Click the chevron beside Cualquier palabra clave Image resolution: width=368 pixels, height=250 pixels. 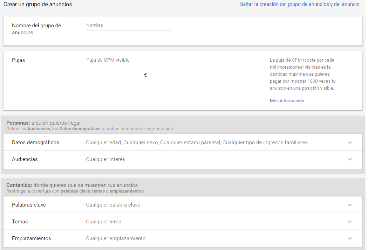(349, 204)
